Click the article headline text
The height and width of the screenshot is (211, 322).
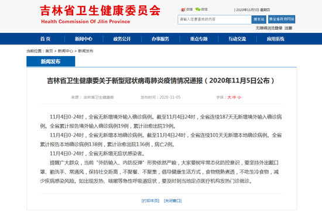[161, 81]
